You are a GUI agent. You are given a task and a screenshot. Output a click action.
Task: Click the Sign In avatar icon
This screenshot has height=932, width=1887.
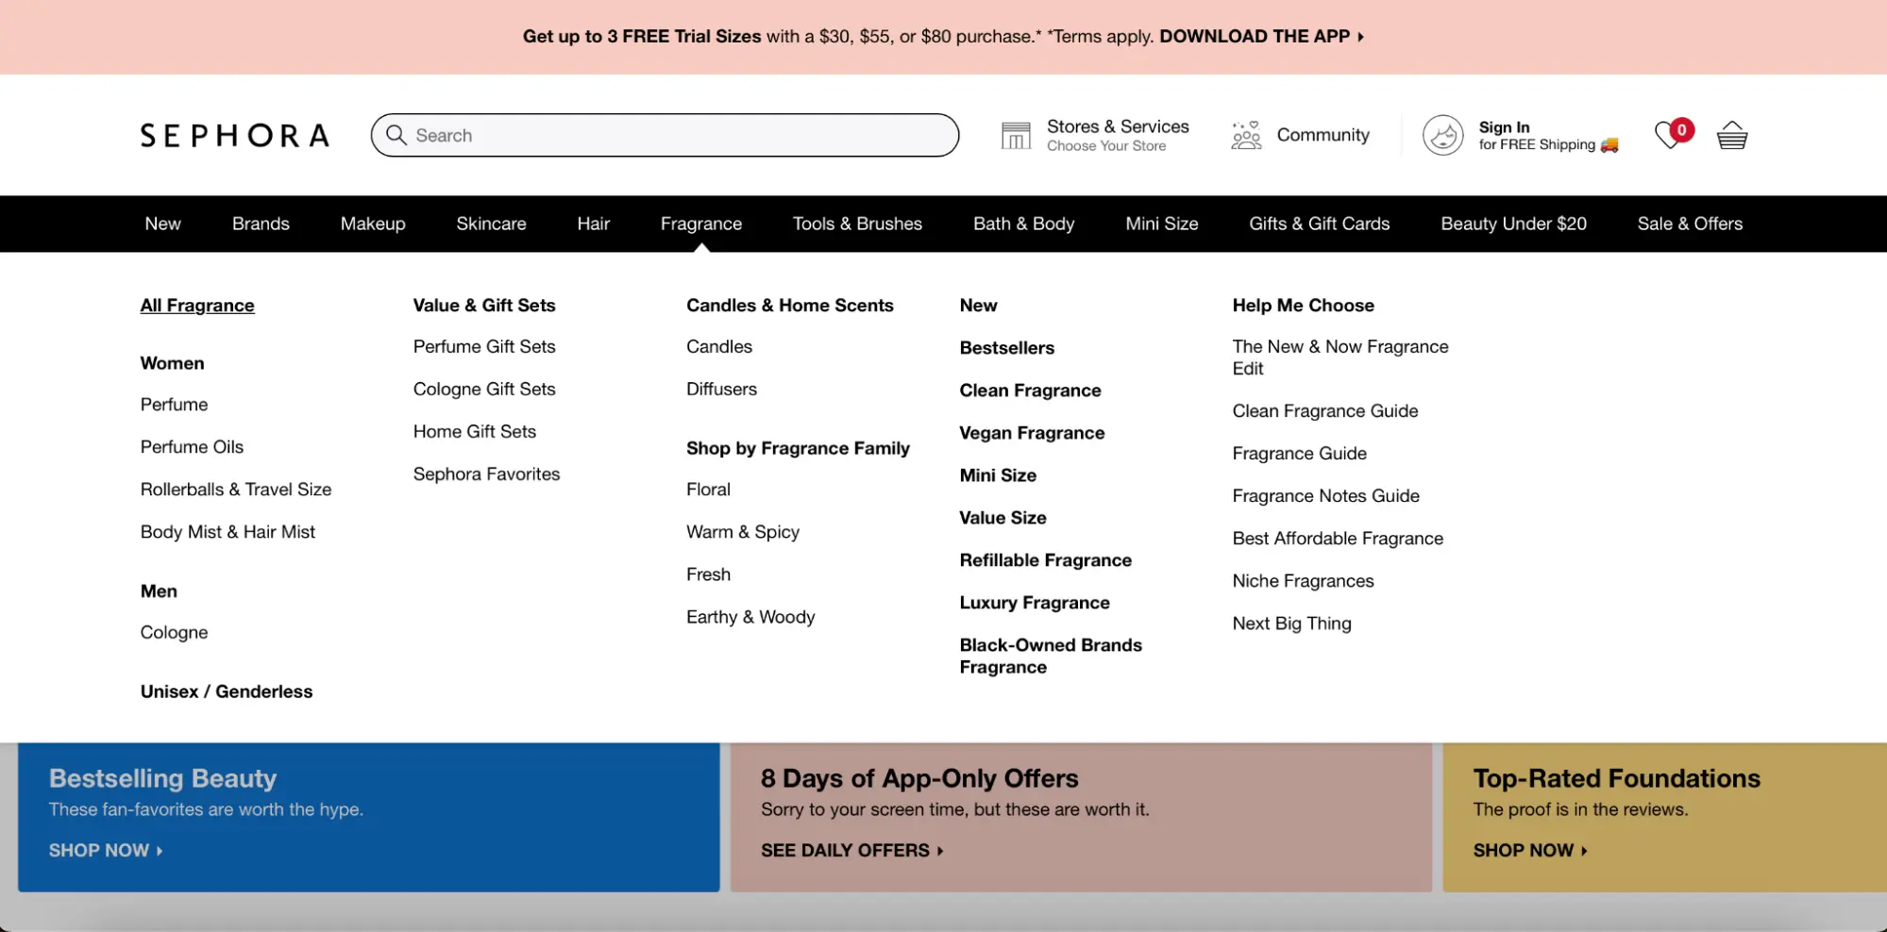pos(1442,135)
